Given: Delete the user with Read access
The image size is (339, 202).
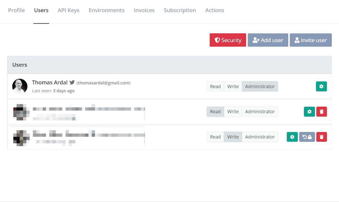Looking at the screenshot, I should pyautogui.click(x=321, y=111).
